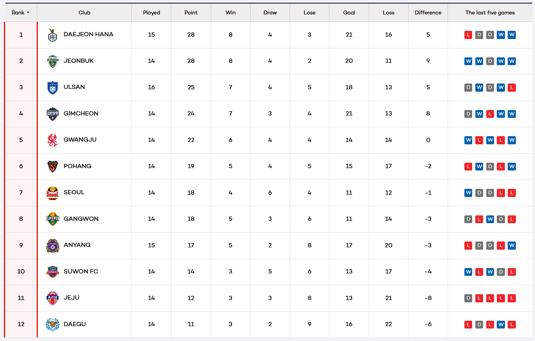Click the Anyang club crest icon

52,245
